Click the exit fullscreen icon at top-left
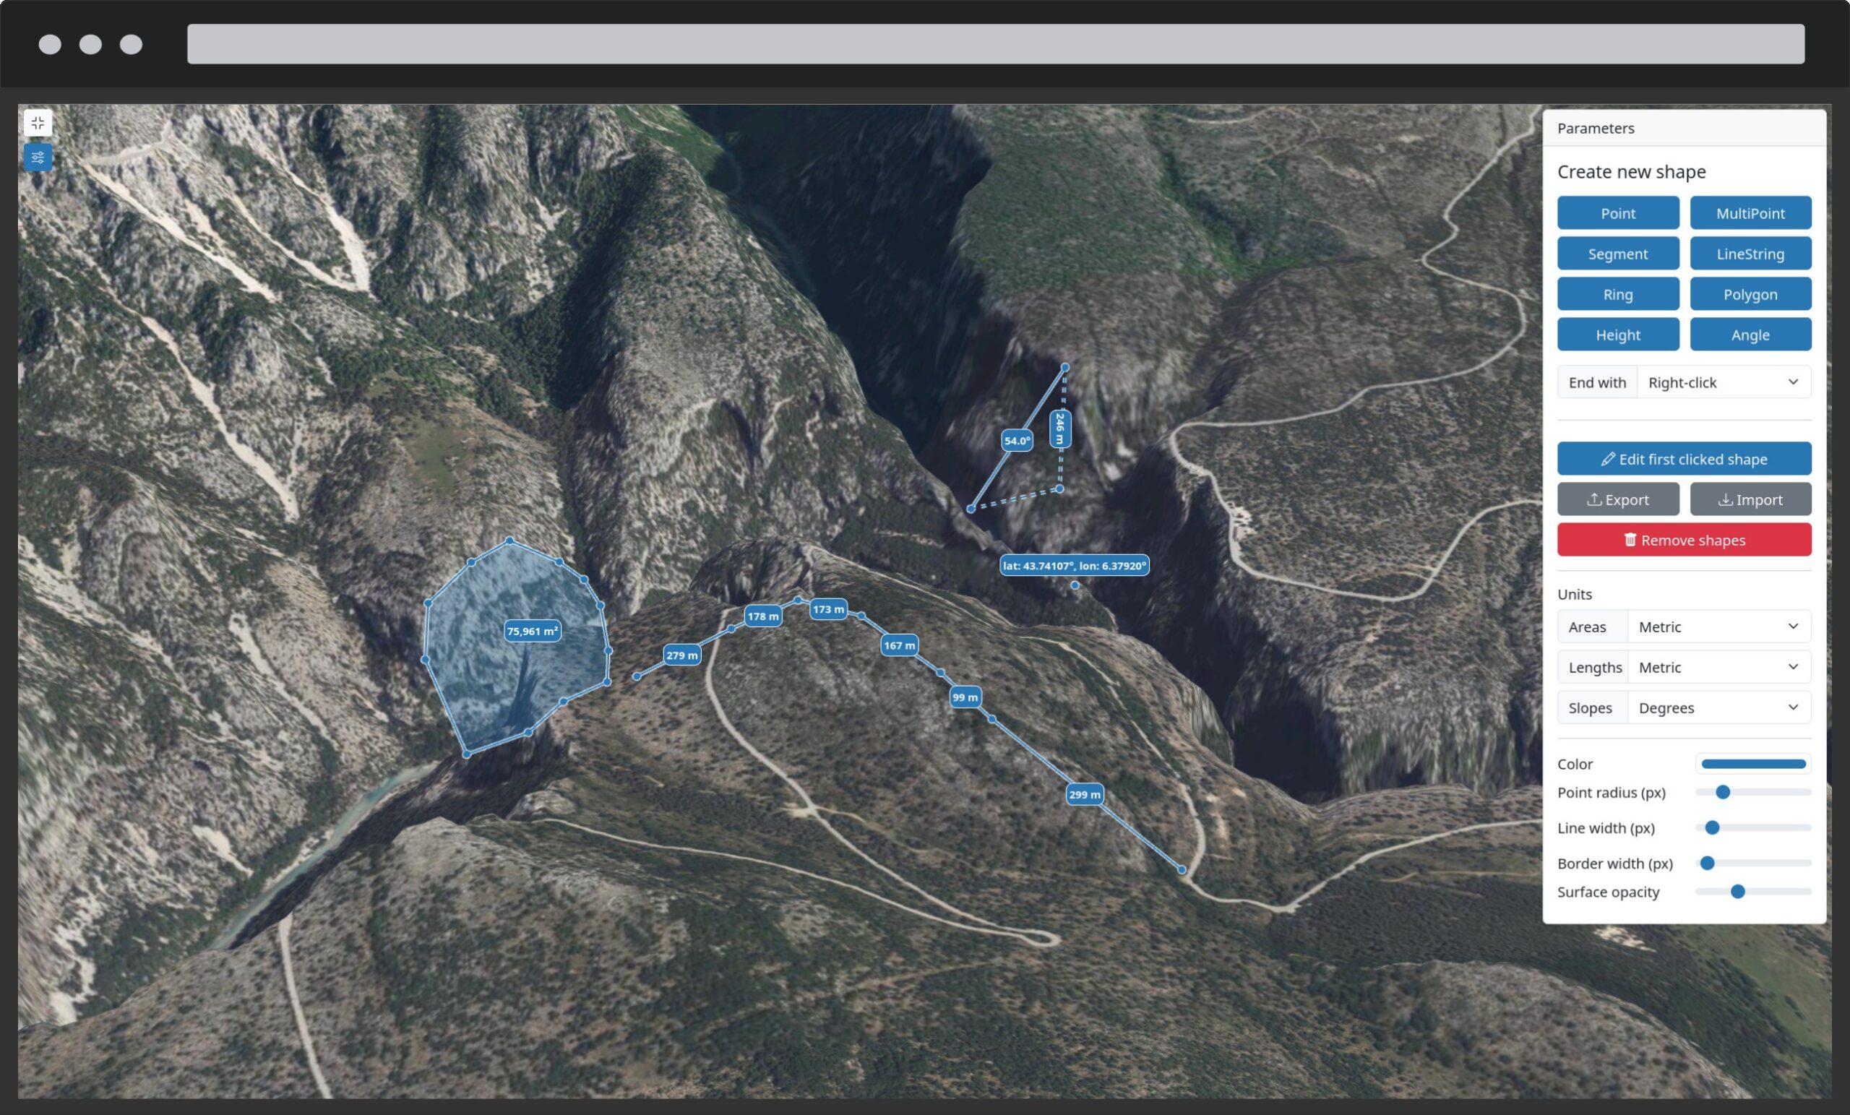The width and height of the screenshot is (1850, 1115). [x=38, y=123]
